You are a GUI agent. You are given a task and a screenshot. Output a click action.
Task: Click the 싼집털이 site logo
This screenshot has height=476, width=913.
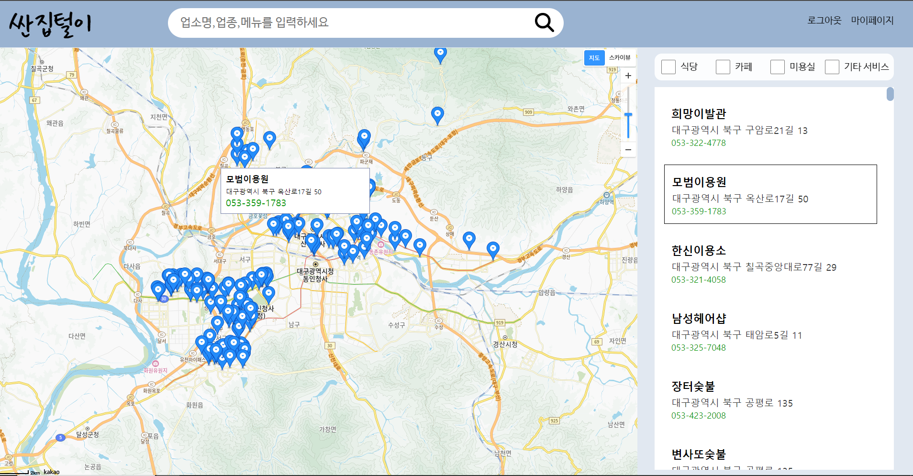coord(50,24)
